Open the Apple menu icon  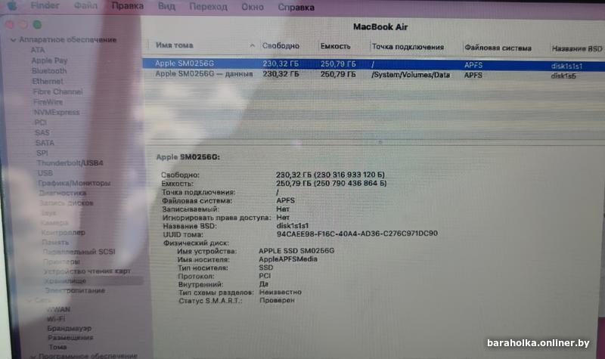tap(13, 6)
